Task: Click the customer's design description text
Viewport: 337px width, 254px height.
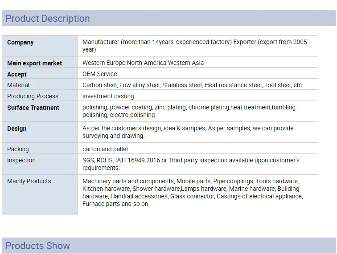Action: point(188,132)
